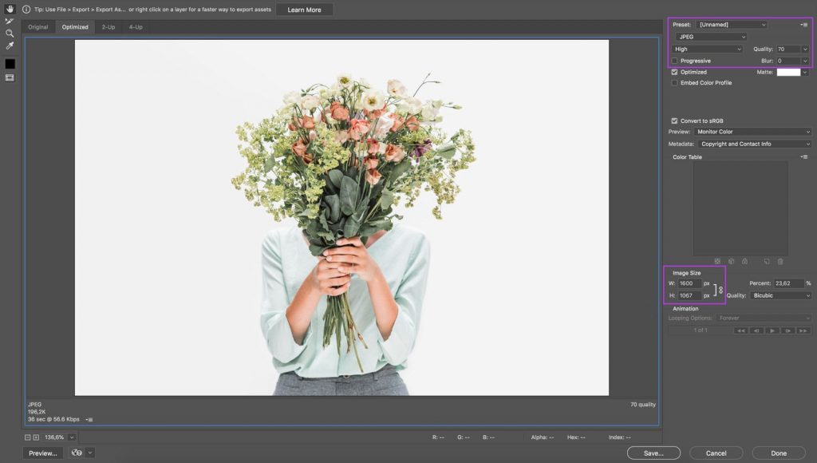Image resolution: width=817 pixels, height=463 pixels.
Task: Click the black eyedropper color swatch
Action: 10,64
